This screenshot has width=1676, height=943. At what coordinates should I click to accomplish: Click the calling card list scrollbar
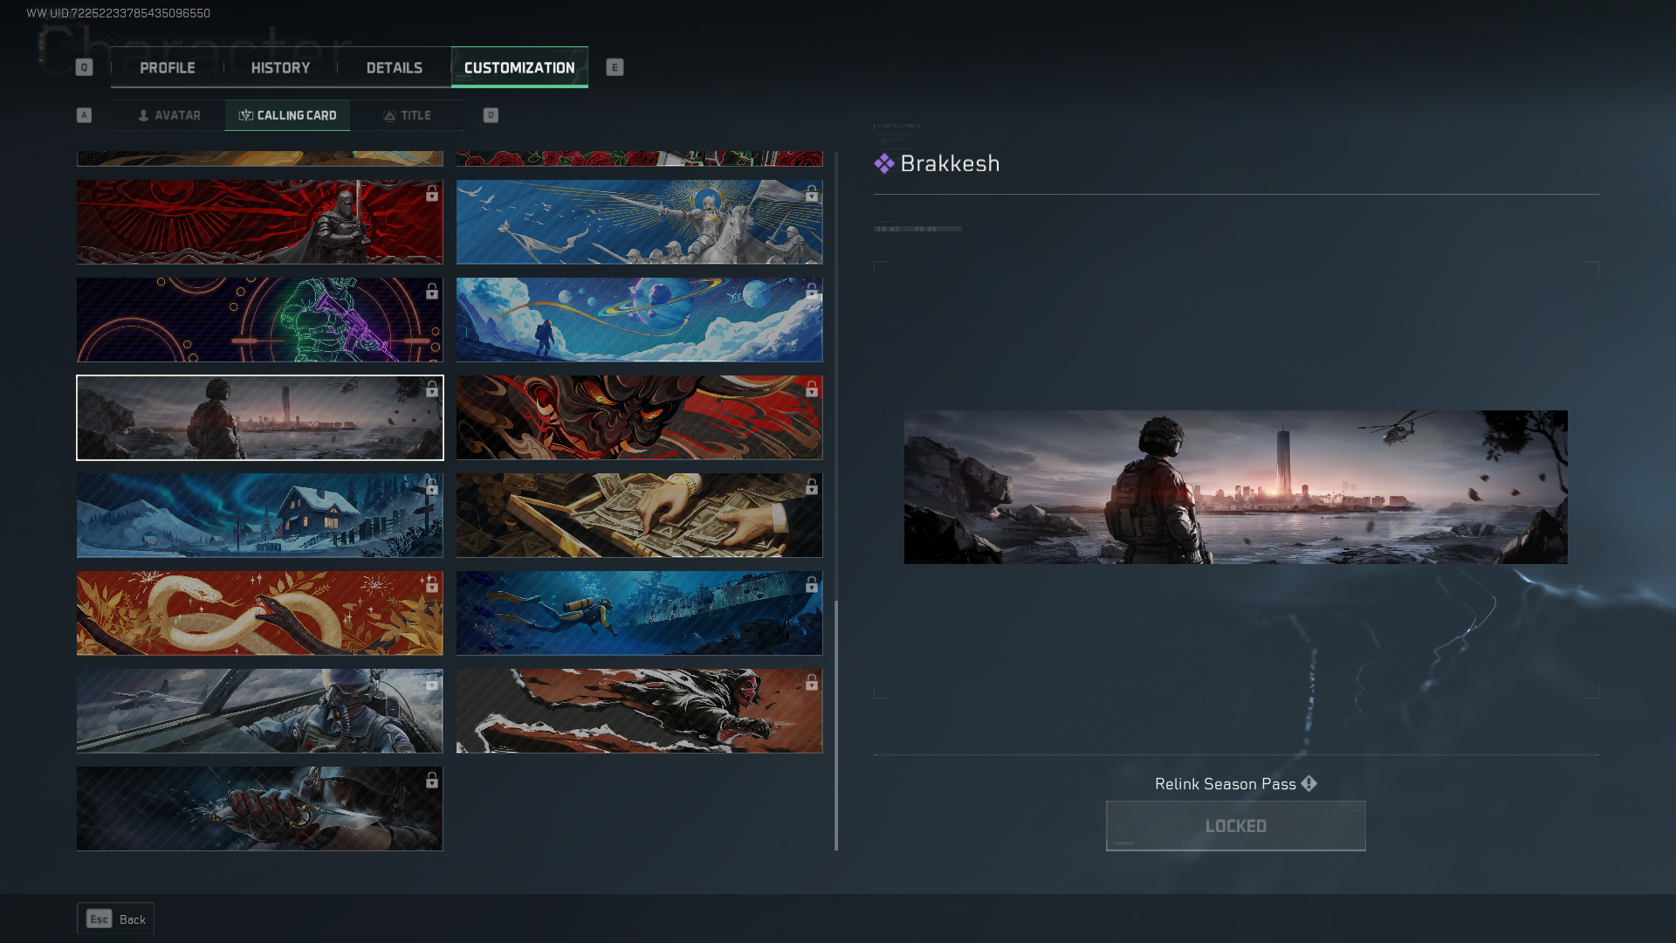[x=836, y=725]
